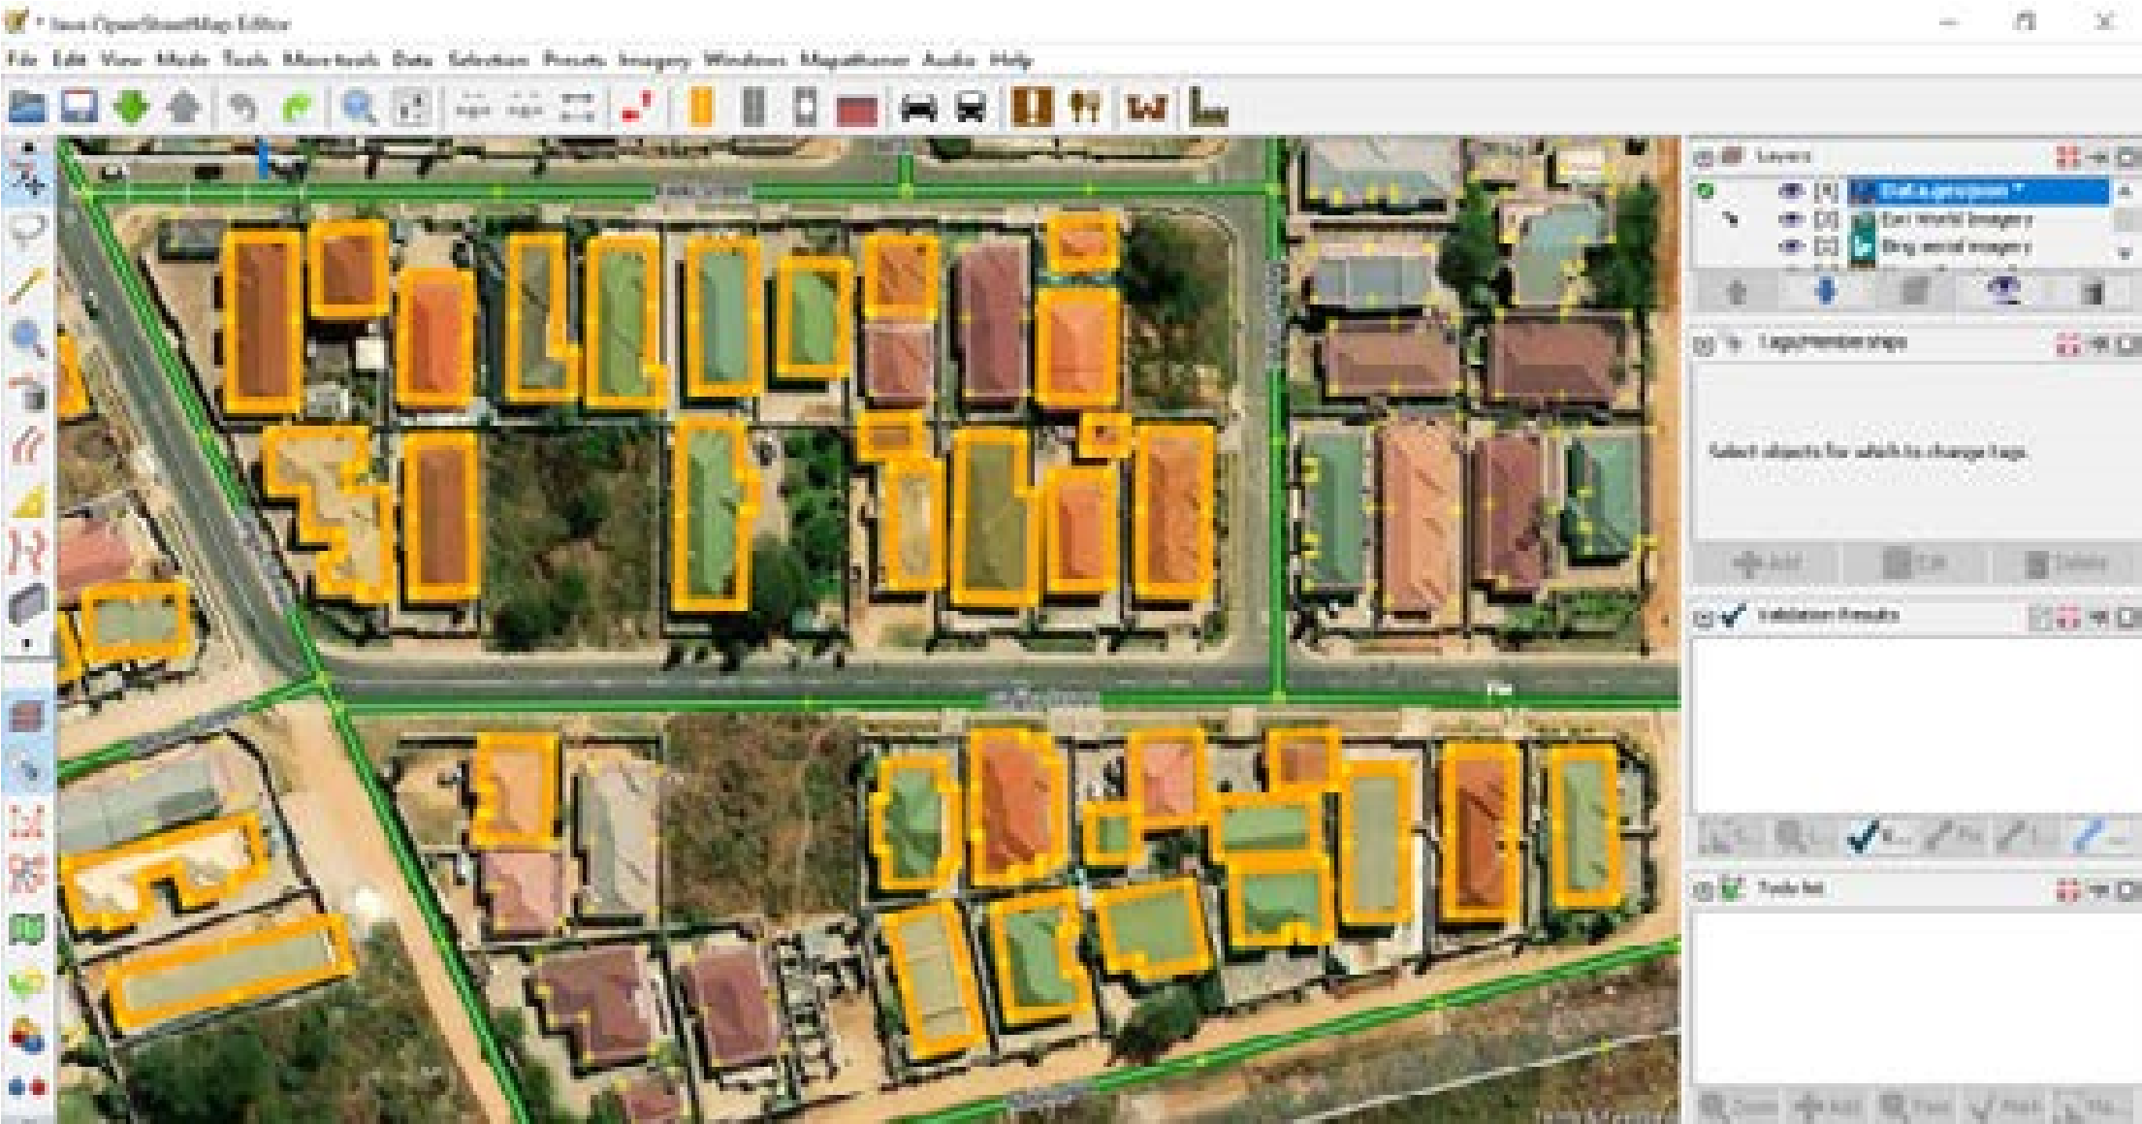Open the Presets menu

point(574,60)
